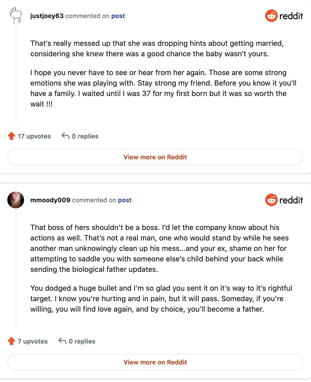
Task: Open '0 replies' on justjoey63's comment
Action: pos(85,136)
